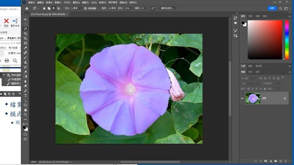Select the Zoom tool in toolbar
This screenshot has height=165, width=294.
pyautogui.click(x=25, y=115)
